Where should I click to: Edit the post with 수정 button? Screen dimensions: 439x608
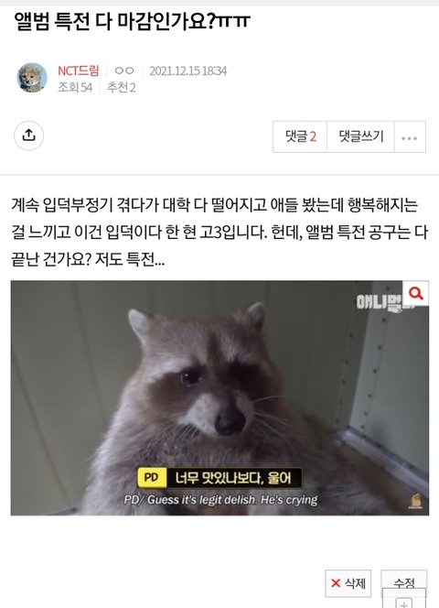pos(403,581)
